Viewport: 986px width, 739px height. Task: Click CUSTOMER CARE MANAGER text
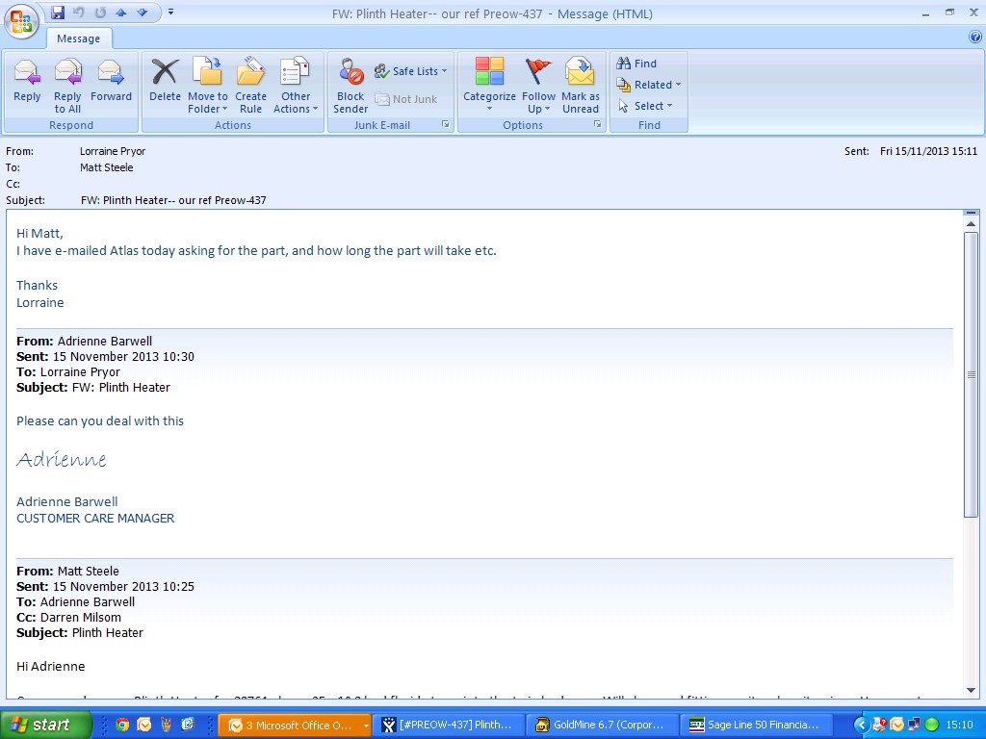click(95, 519)
